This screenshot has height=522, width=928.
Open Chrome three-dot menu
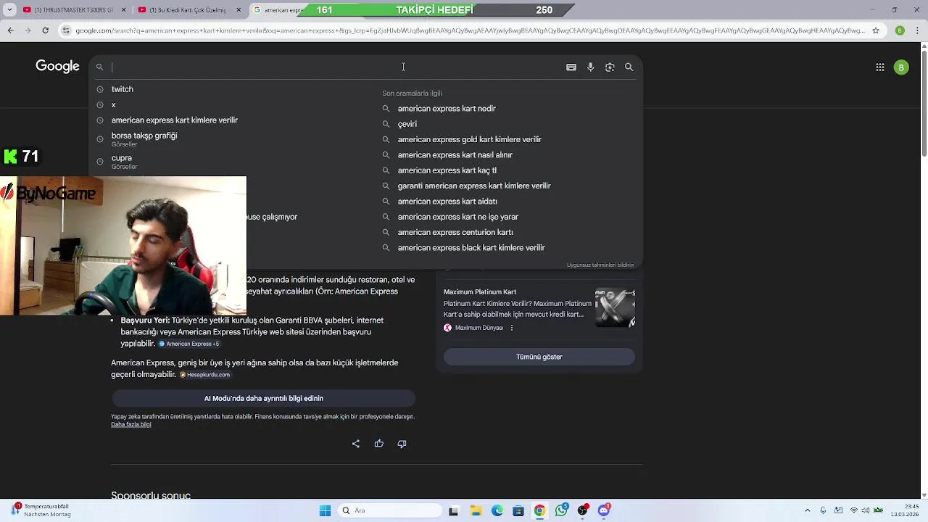[x=918, y=30]
